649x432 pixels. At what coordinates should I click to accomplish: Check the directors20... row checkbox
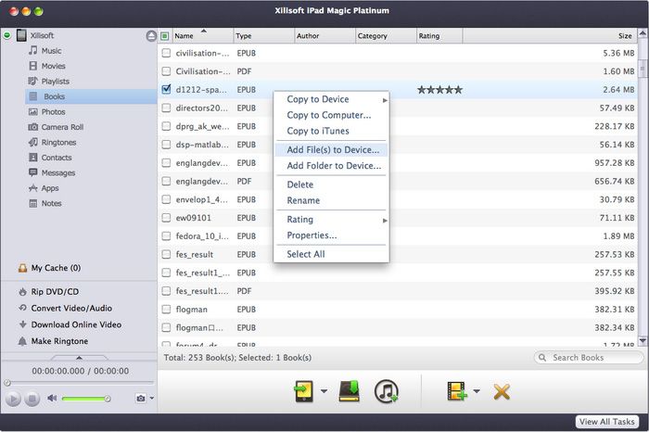click(x=166, y=108)
